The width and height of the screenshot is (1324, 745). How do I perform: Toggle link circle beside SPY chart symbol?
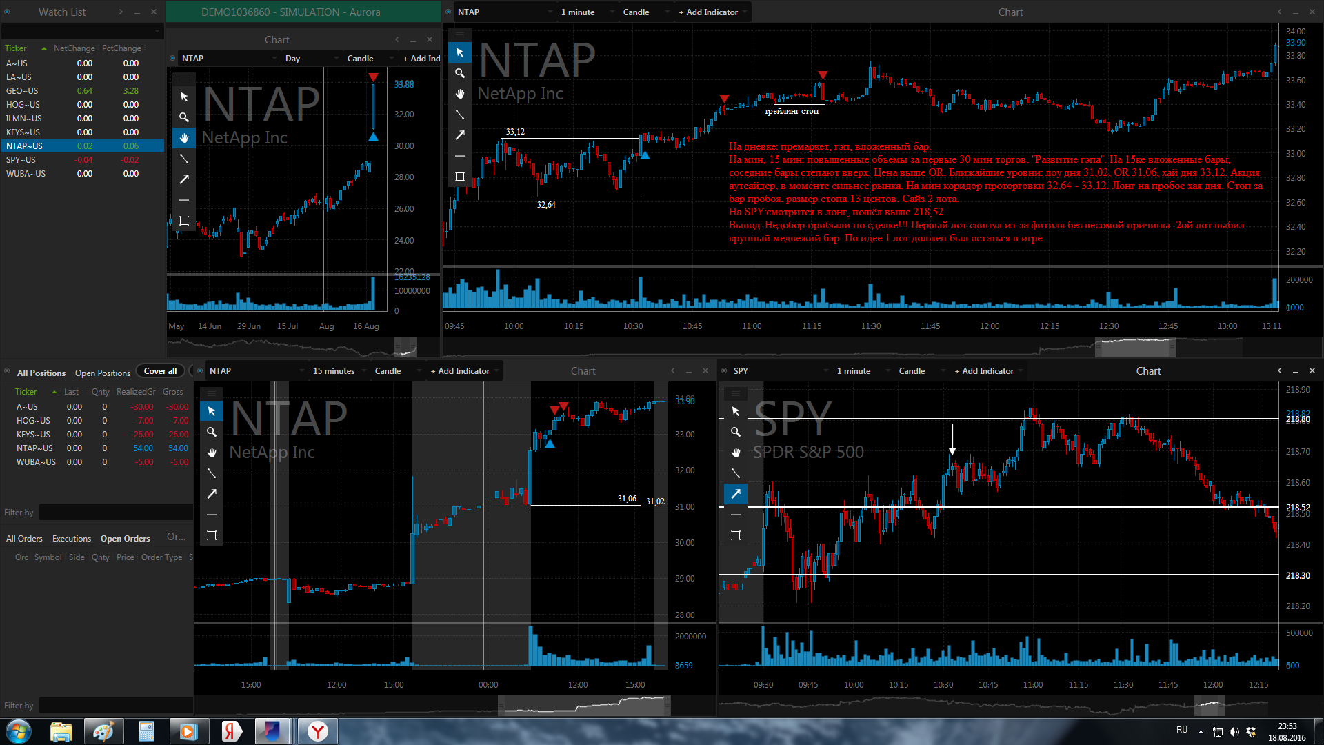[x=724, y=370]
